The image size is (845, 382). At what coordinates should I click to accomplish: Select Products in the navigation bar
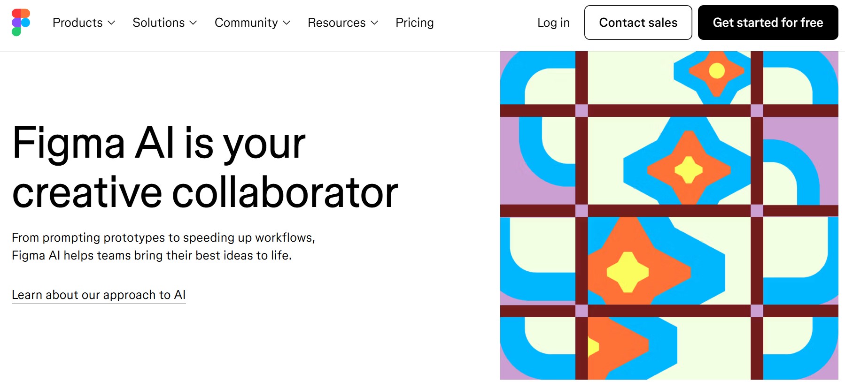[x=78, y=22]
